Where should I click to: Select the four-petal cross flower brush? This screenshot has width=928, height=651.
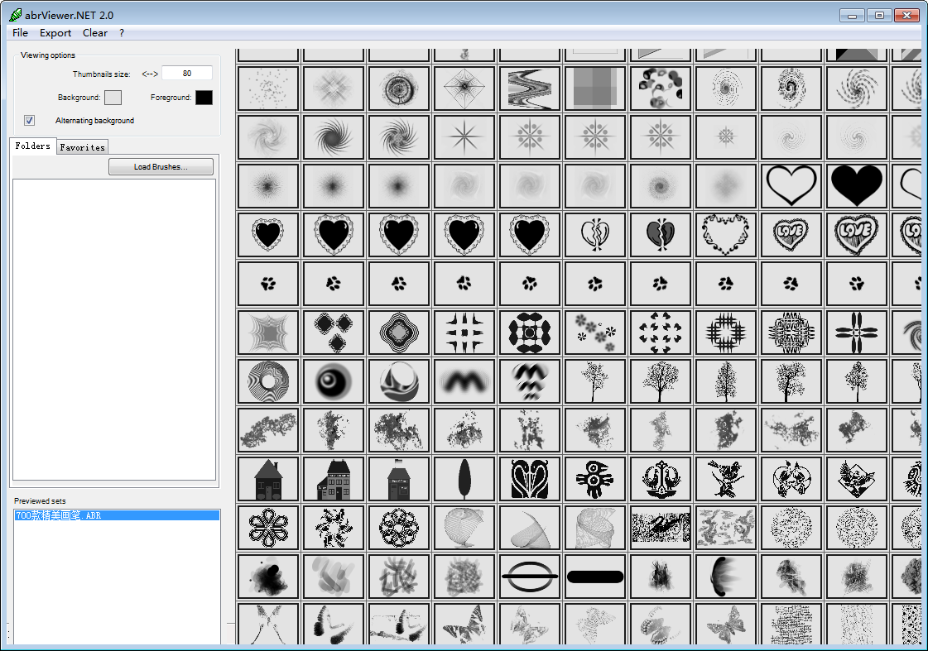tap(856, 333)
